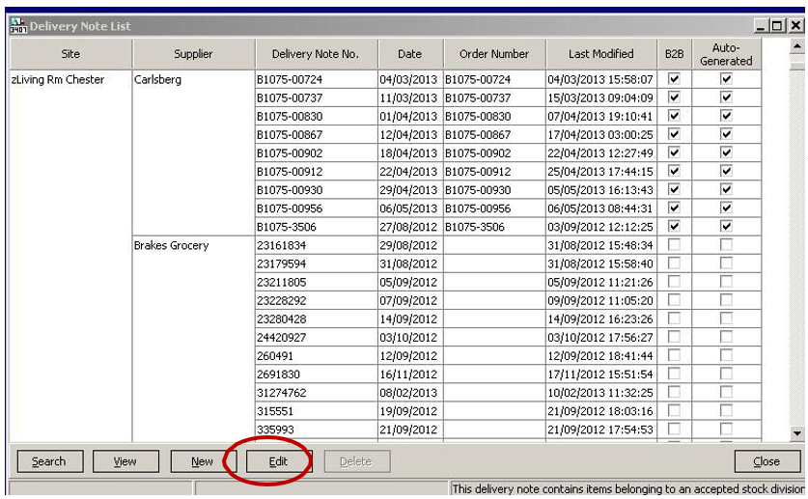This screenshot has width=808, height=499.
Task: Sort by the Supplier column header
Action: click(x=193, y=54)
